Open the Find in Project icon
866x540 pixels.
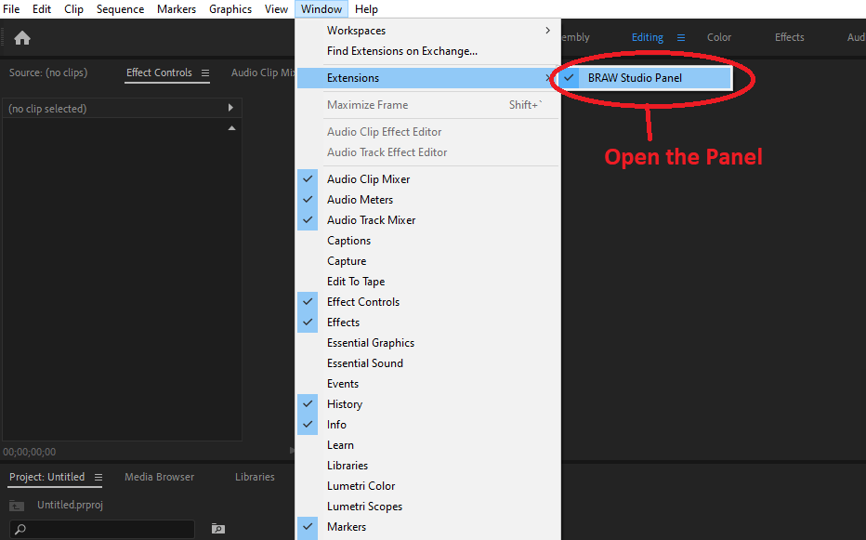217,528
